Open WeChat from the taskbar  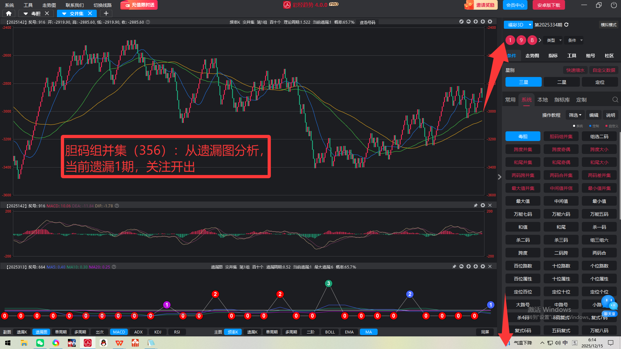(x=40, y=343)
